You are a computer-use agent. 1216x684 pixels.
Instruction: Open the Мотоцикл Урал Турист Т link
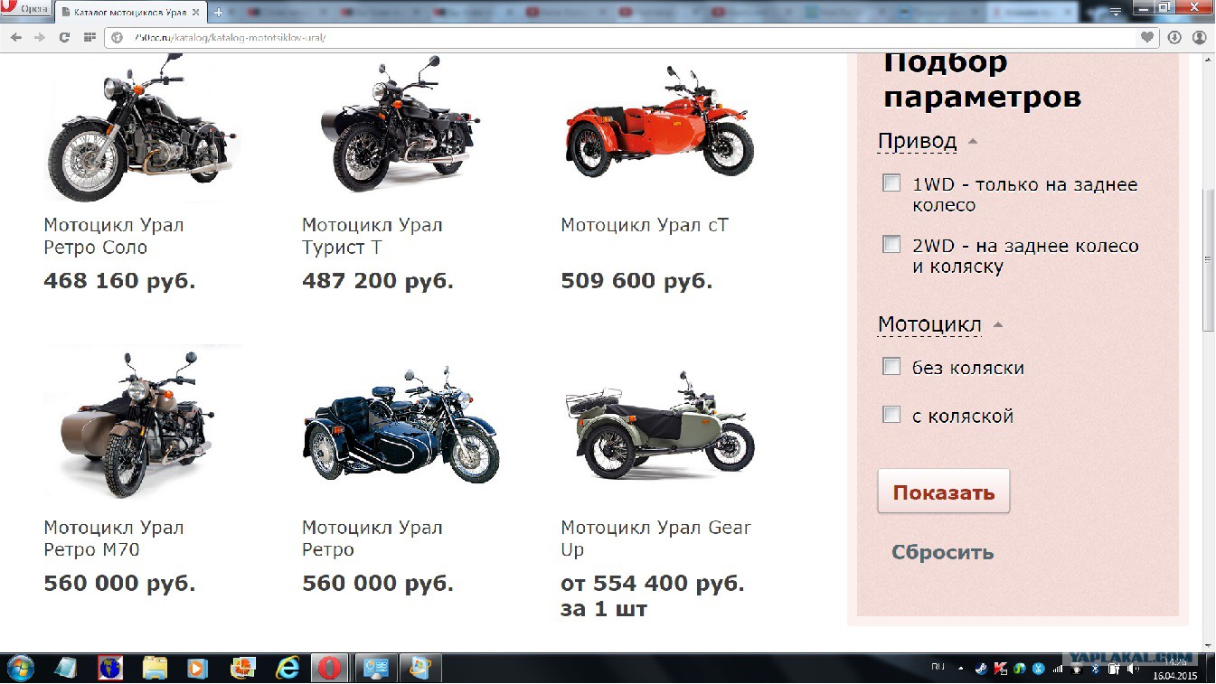pyautogui.click(x=372, y=236)
